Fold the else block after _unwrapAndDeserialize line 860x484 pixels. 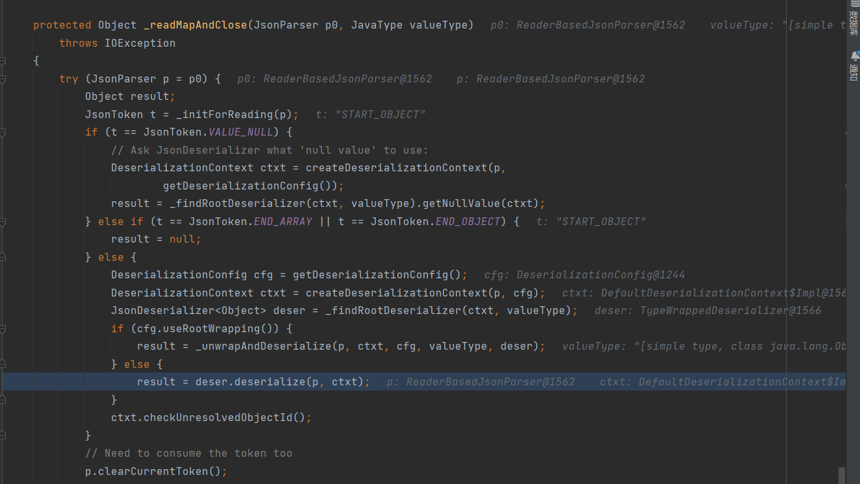click(x=3, y=365)
